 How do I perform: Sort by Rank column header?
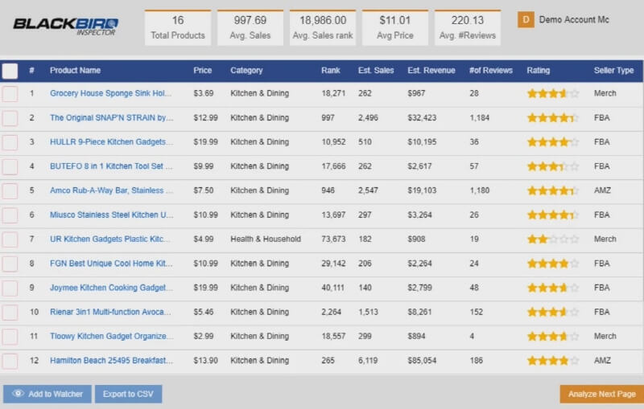pos(331,70)
